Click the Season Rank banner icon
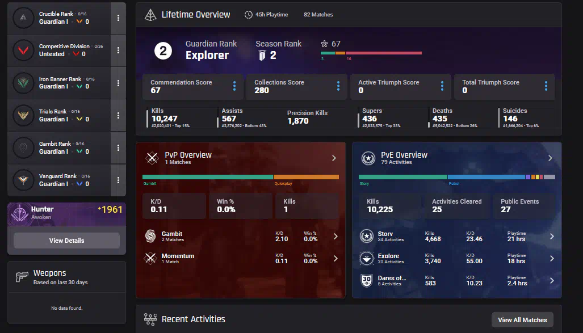The width and height of the screenshot is (583, 333). pos(262,56)
